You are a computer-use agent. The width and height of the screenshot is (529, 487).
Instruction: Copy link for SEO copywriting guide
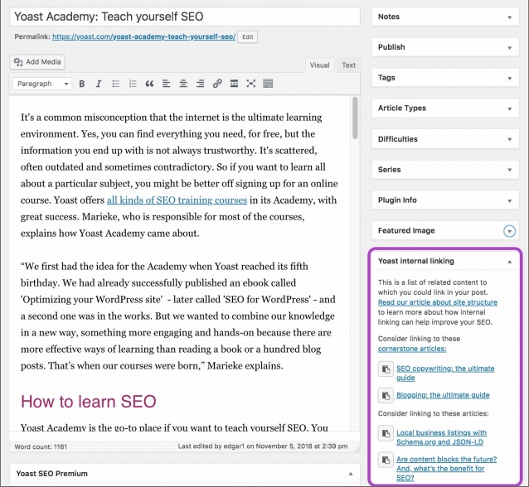386,369
